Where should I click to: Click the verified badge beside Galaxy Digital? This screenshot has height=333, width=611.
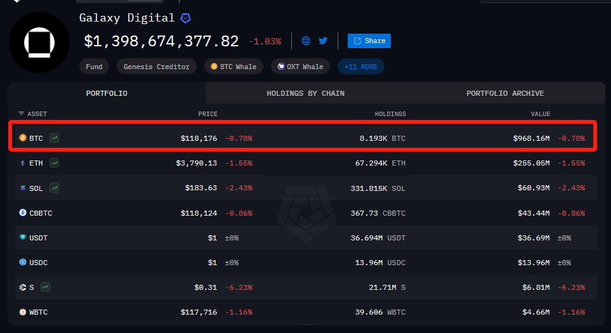click(x=185, y=18)
